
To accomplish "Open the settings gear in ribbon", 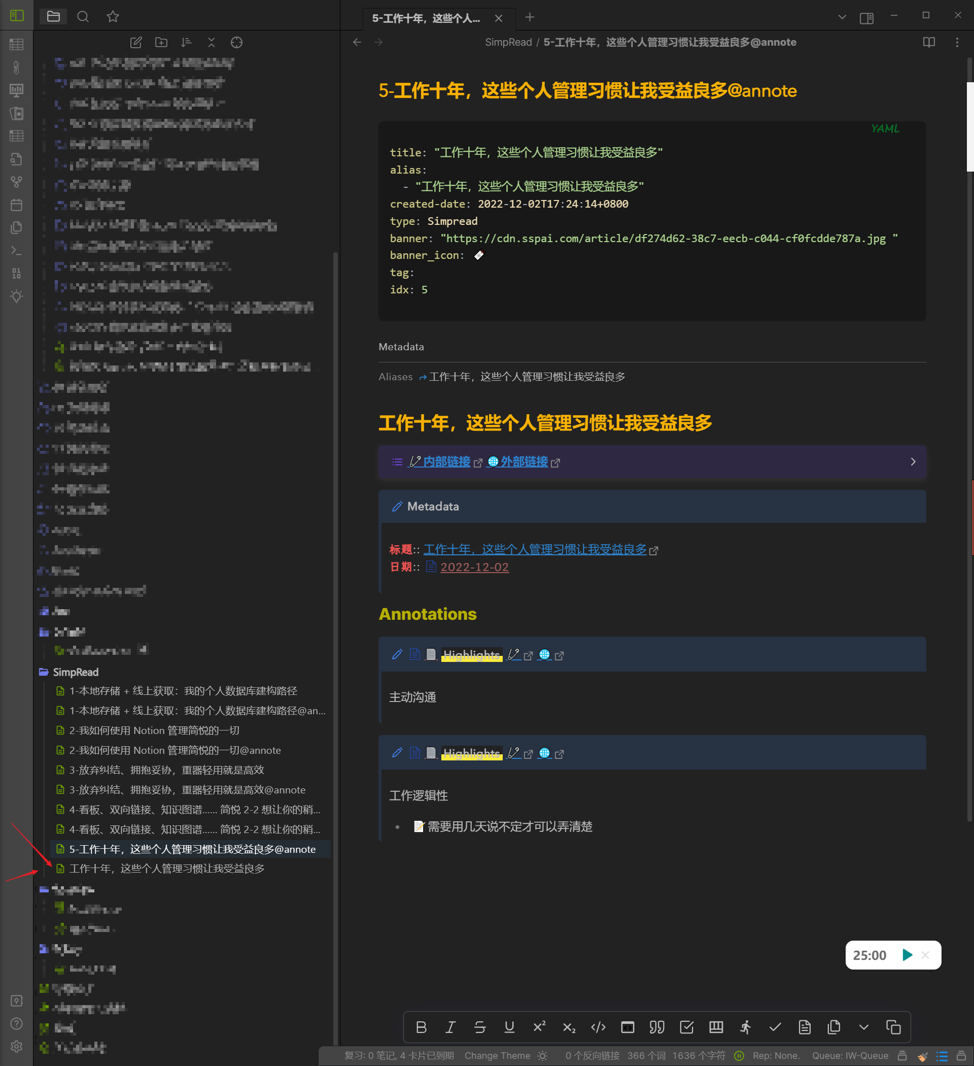I will point(16,1046).
